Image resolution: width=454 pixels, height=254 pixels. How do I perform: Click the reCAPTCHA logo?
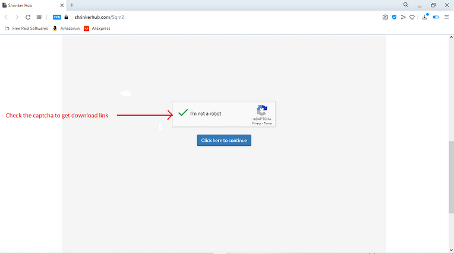point(261,110)
